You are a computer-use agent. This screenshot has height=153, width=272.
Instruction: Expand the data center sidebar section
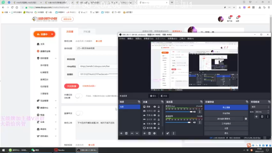[x=56, y=108]
